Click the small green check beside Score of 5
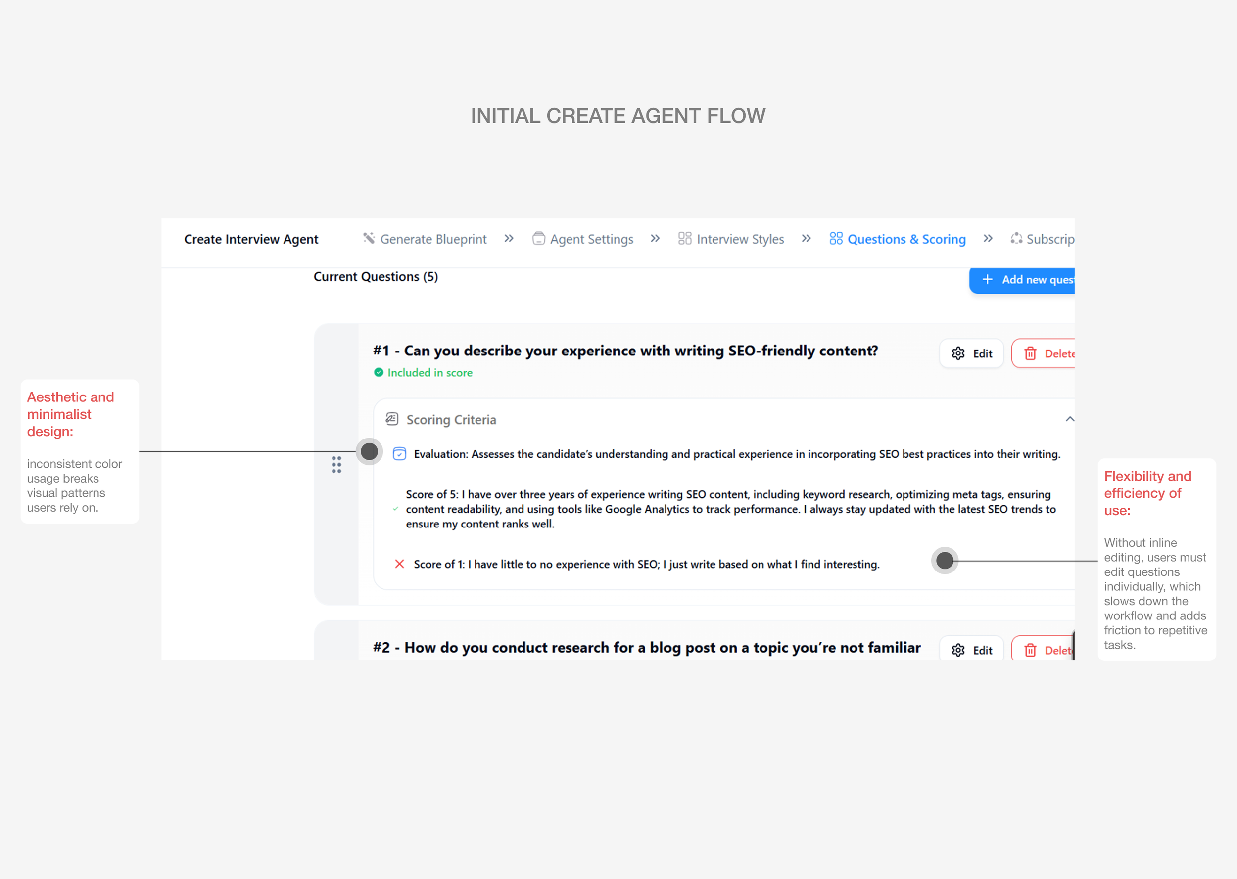The height and width of the screenshot is (879, 1237). [395, 509]
